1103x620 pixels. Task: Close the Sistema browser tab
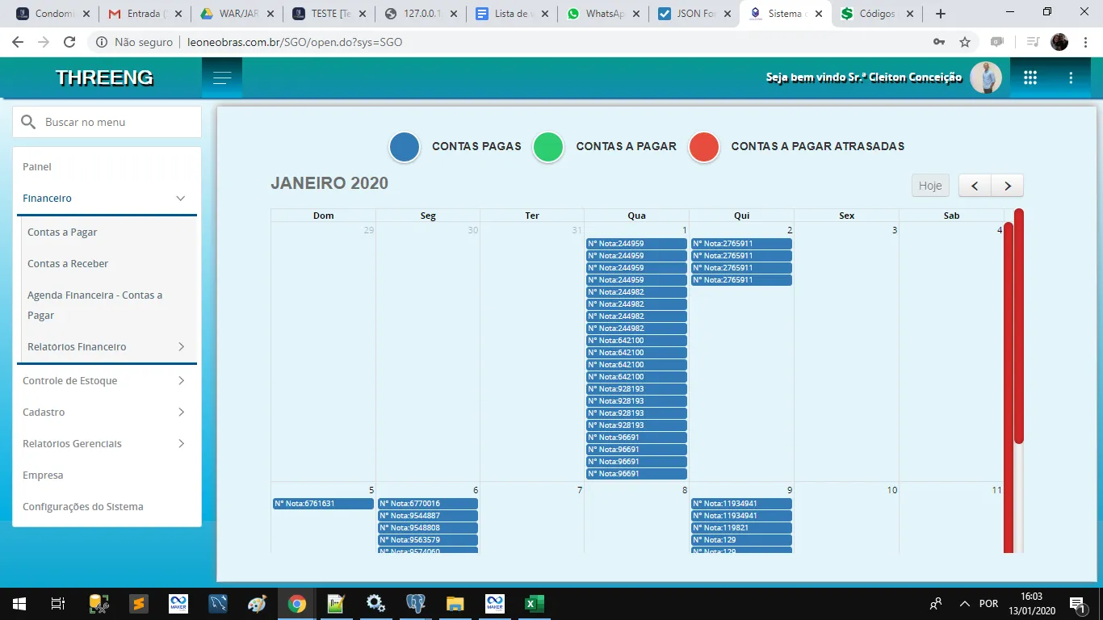[819, 14]
